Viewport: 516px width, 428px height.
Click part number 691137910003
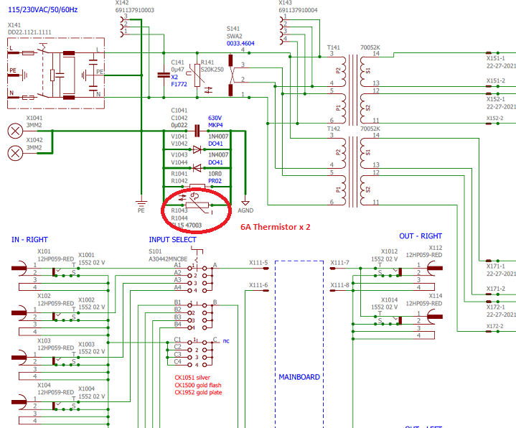135,10
